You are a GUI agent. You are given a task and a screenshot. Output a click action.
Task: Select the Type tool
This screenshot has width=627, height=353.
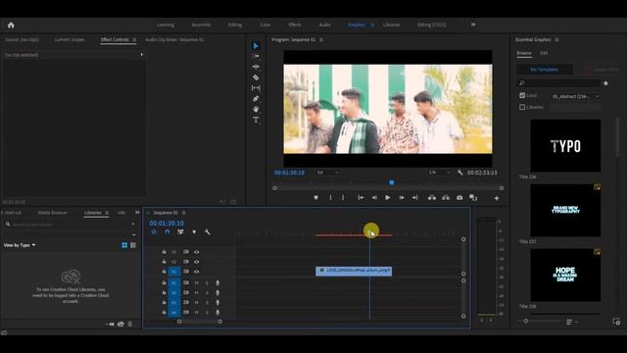pos(256,120)
